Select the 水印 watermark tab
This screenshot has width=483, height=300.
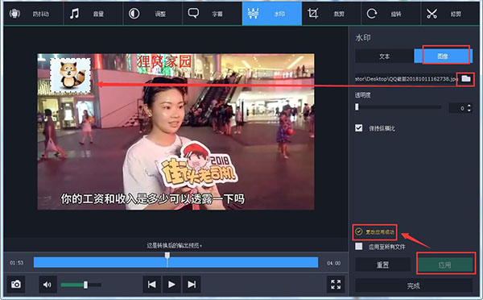coord(272,14)
